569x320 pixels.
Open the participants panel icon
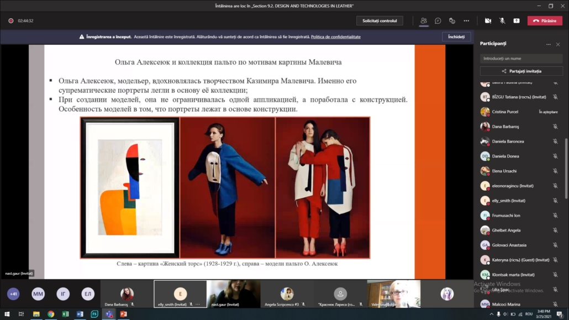coord(424,20)
